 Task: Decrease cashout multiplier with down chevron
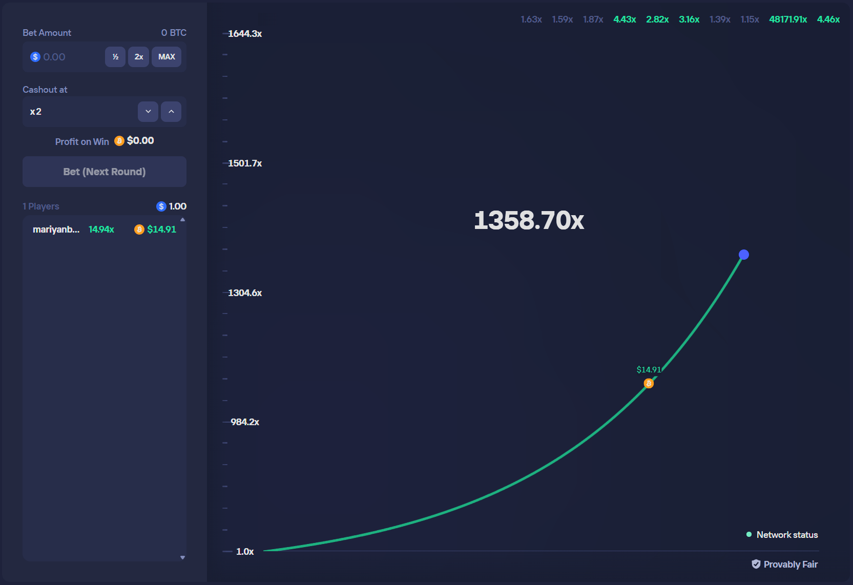pyautogui.click(x=148, y=112)
